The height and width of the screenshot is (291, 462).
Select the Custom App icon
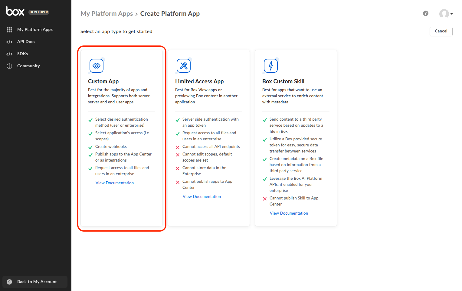pos(97,66)
